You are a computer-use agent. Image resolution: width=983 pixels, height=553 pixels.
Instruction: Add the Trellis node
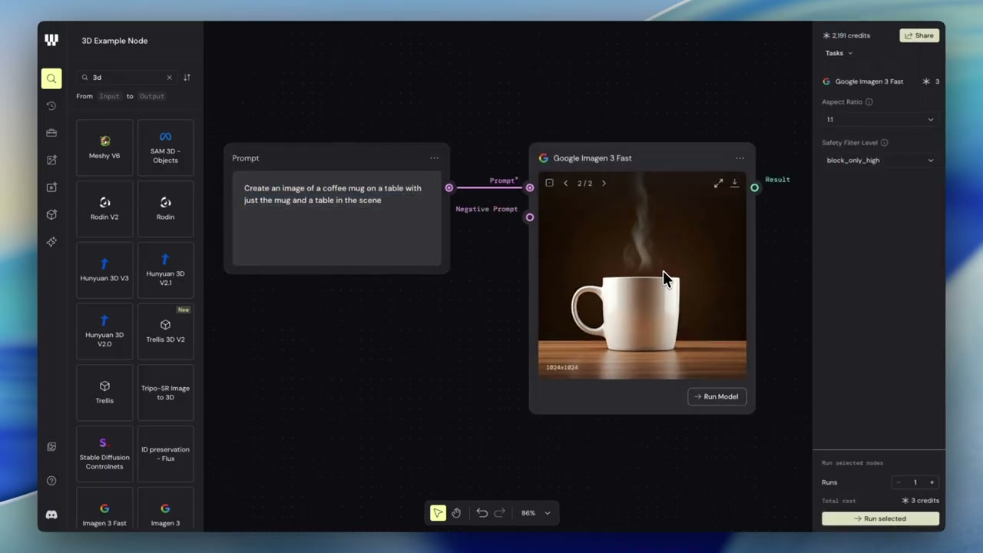[x=104, y=392]
